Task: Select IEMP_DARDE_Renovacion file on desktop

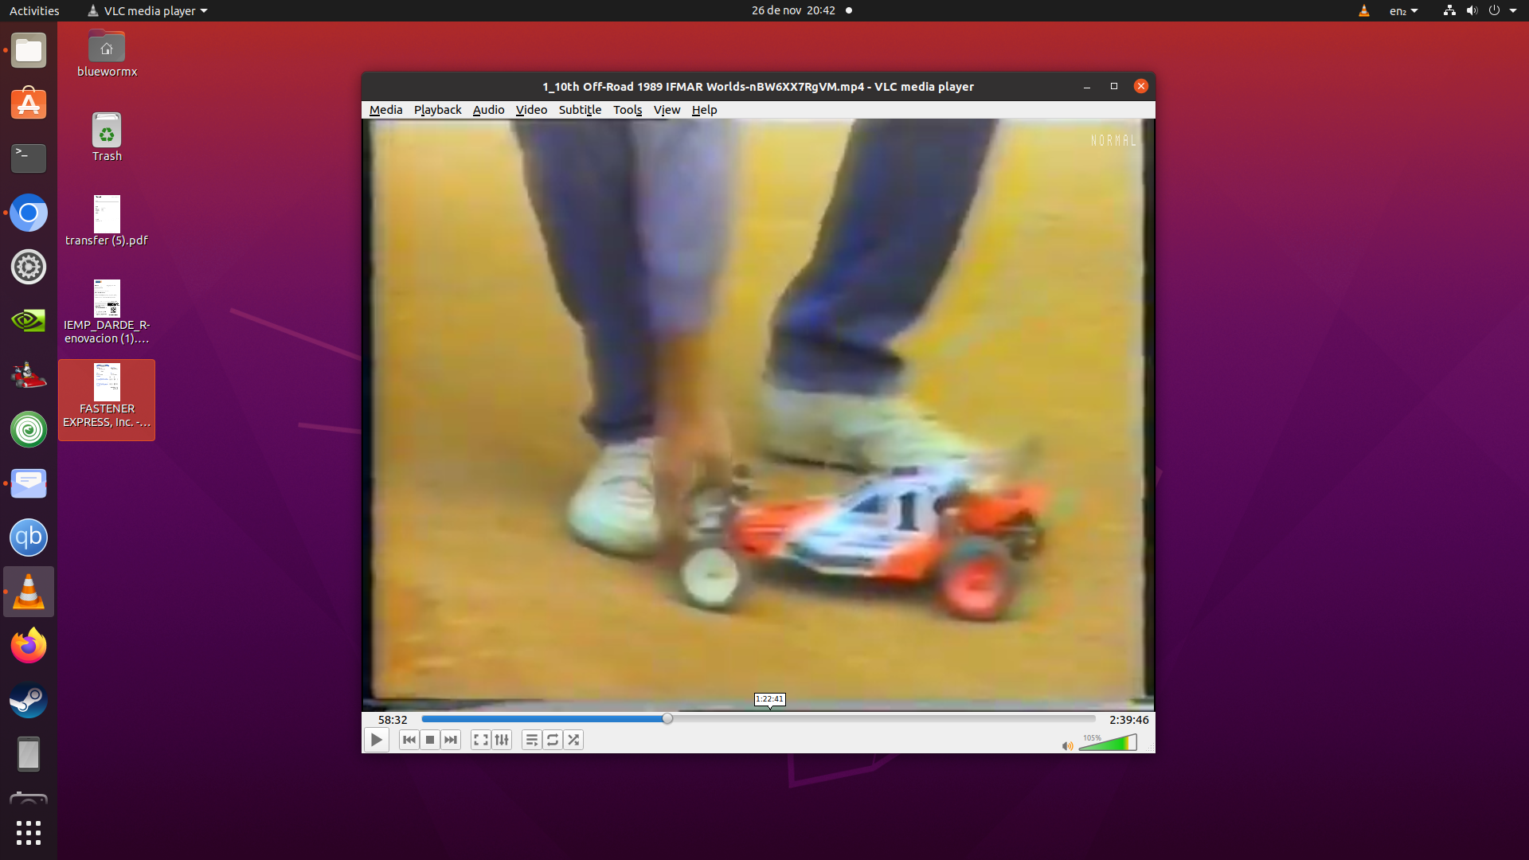Action: coord(107,312)
